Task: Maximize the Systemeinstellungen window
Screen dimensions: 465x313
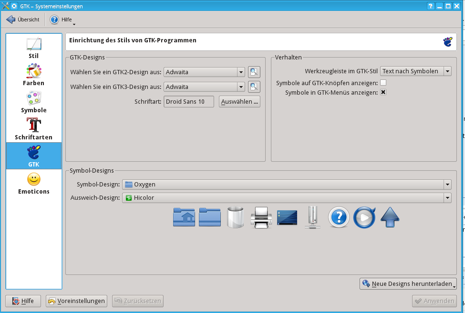Action: [x=448, y=6]
